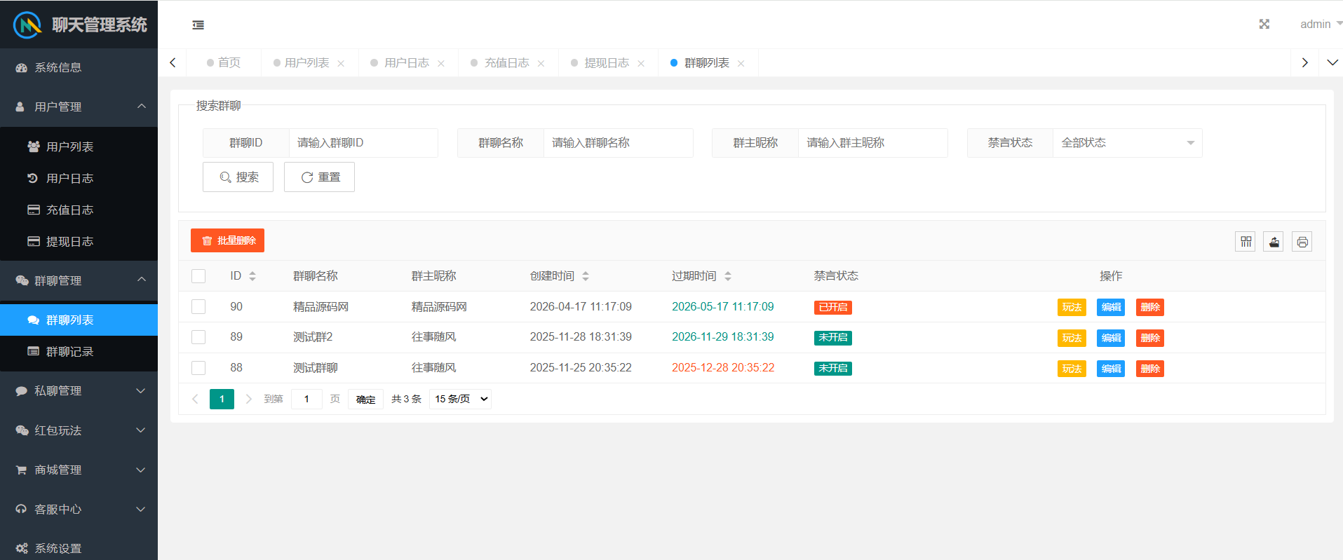The image size is (1343, 560).
Task: Click 编辑 for group 测试群2
Action: coord(1110,338)
